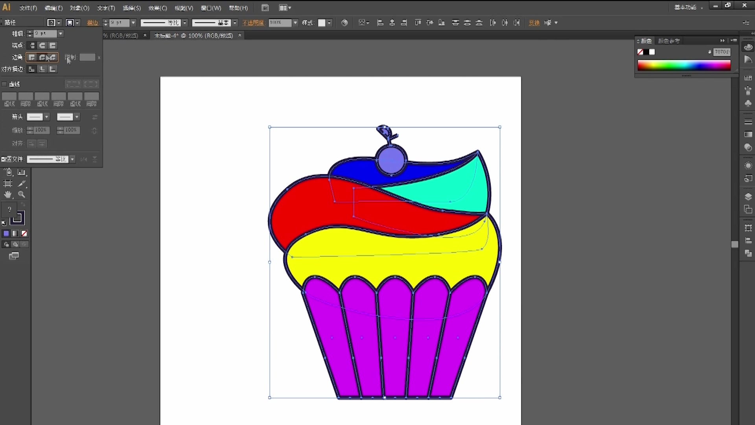This screenshot has height=425, width=755.
Task: Select the Artboard tool
Action: pos(8,183)
